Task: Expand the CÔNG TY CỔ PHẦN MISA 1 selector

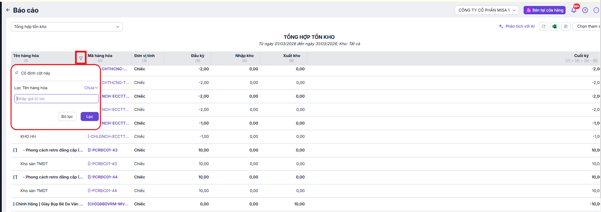Action: (487, 10)
